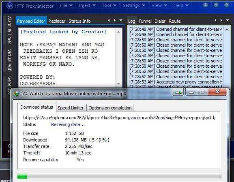This screenshot has height=182, width=234.
Task: Maximize the download window
Action: (x=202, y=92)
